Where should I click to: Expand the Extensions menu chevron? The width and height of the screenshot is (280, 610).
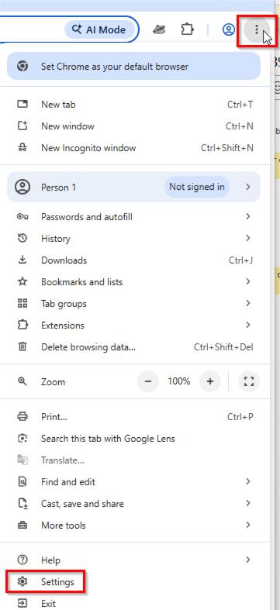coord(248,326)
